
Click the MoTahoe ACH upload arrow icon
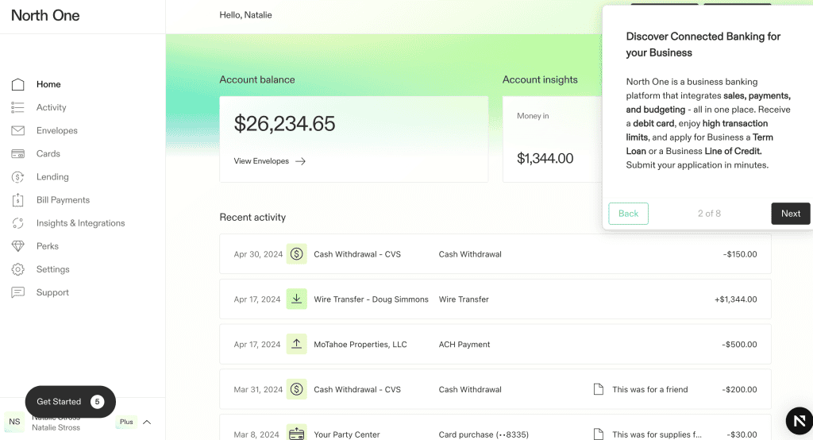(x=297, y=344)
